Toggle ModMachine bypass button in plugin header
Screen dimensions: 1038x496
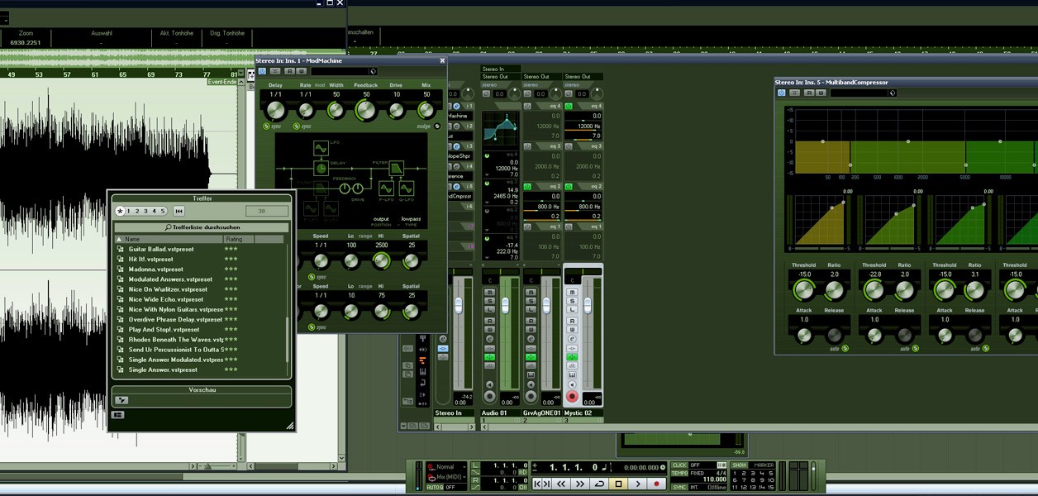tap(262, 71)
